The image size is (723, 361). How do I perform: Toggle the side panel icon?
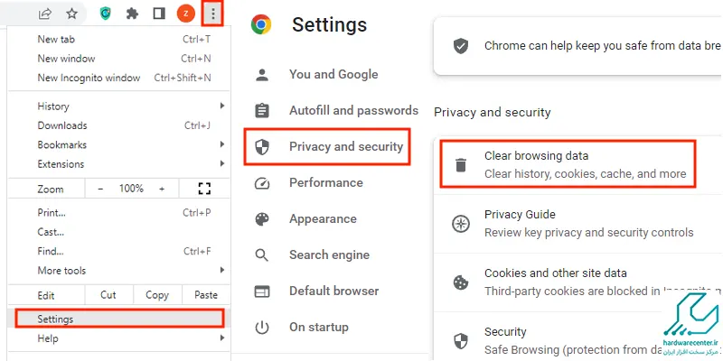coord(159,14)
